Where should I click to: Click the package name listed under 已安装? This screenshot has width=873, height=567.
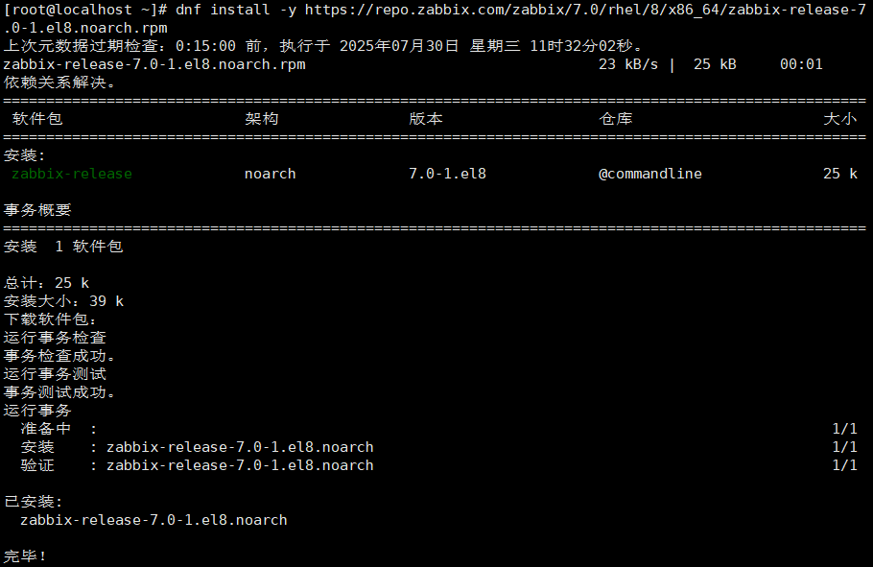(x=153, y=520)
